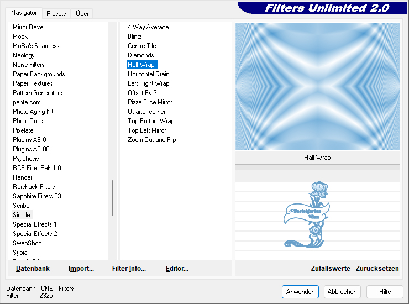This screenshot has width=409, height=304.
Task: Select Sapphire Filters 03 category
Action: [x=37, y=196]
